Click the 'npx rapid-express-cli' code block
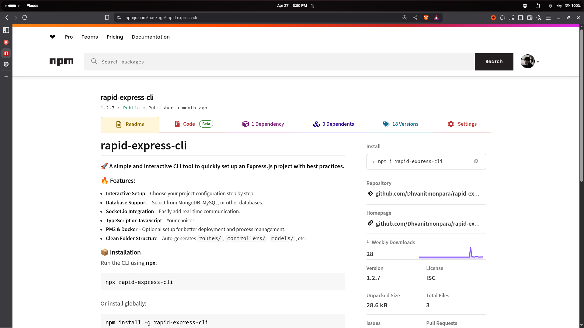 [x=223, y=282]
